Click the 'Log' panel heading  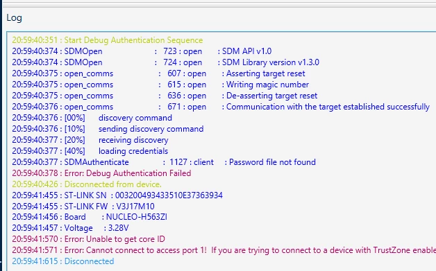14,18
